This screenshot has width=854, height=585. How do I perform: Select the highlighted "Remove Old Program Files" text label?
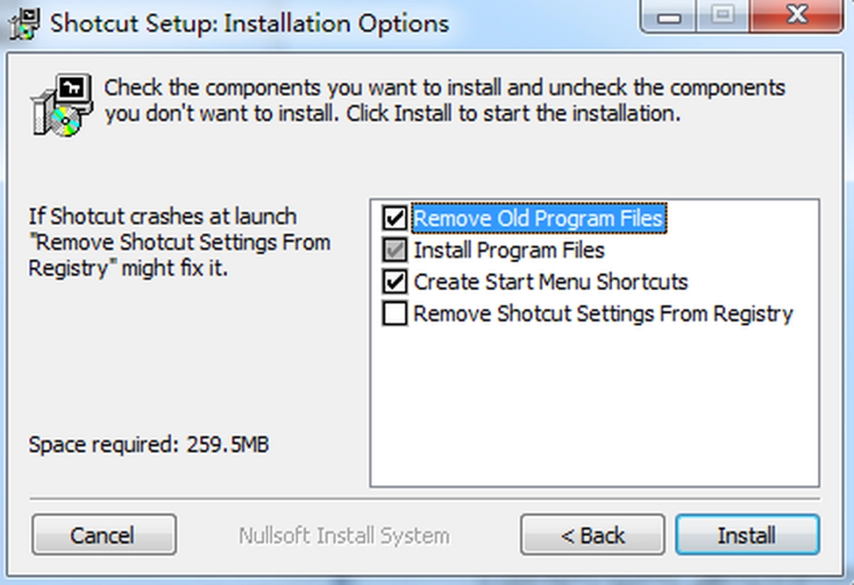pos(538,217)
